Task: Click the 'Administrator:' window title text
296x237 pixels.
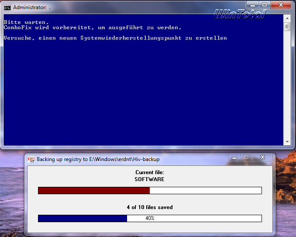Action: 30,7
